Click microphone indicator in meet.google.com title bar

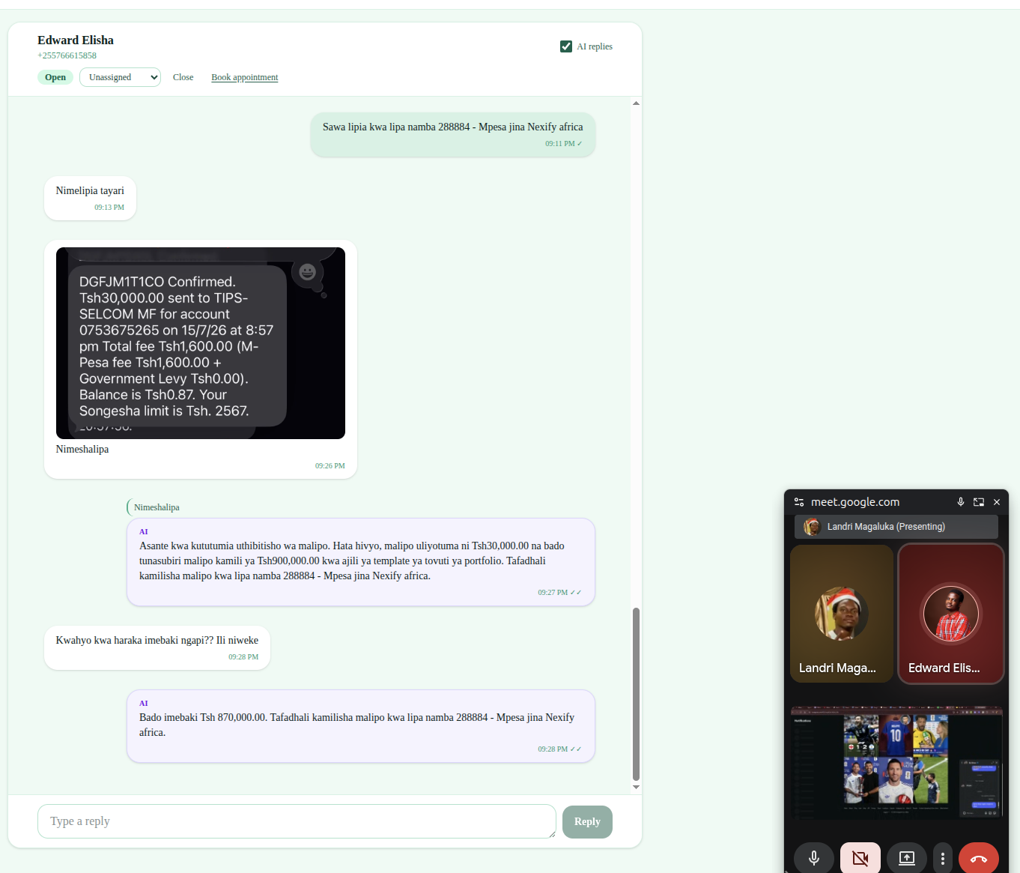[960, 502]
